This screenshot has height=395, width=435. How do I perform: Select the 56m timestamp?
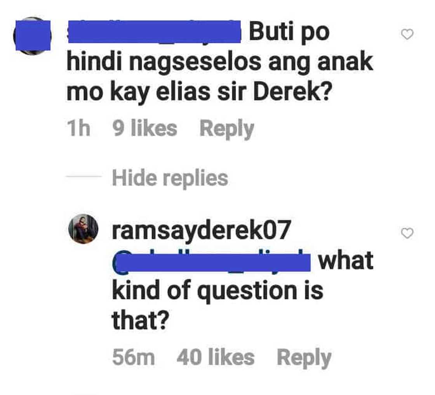tap(134, 357)
